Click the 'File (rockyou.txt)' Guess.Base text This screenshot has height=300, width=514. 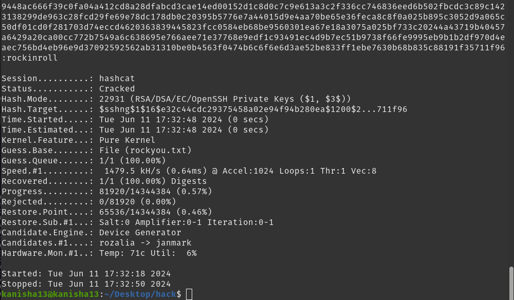[145, 151]
